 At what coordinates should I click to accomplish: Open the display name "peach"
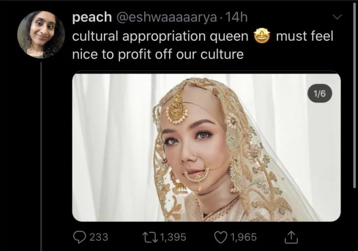[x=92, y=17]
